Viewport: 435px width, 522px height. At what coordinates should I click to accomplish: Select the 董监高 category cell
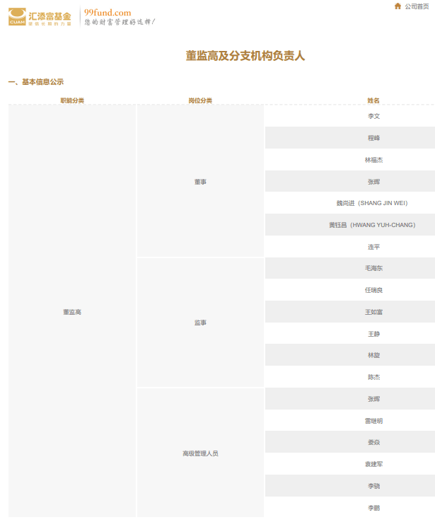[x=72, y=312]
